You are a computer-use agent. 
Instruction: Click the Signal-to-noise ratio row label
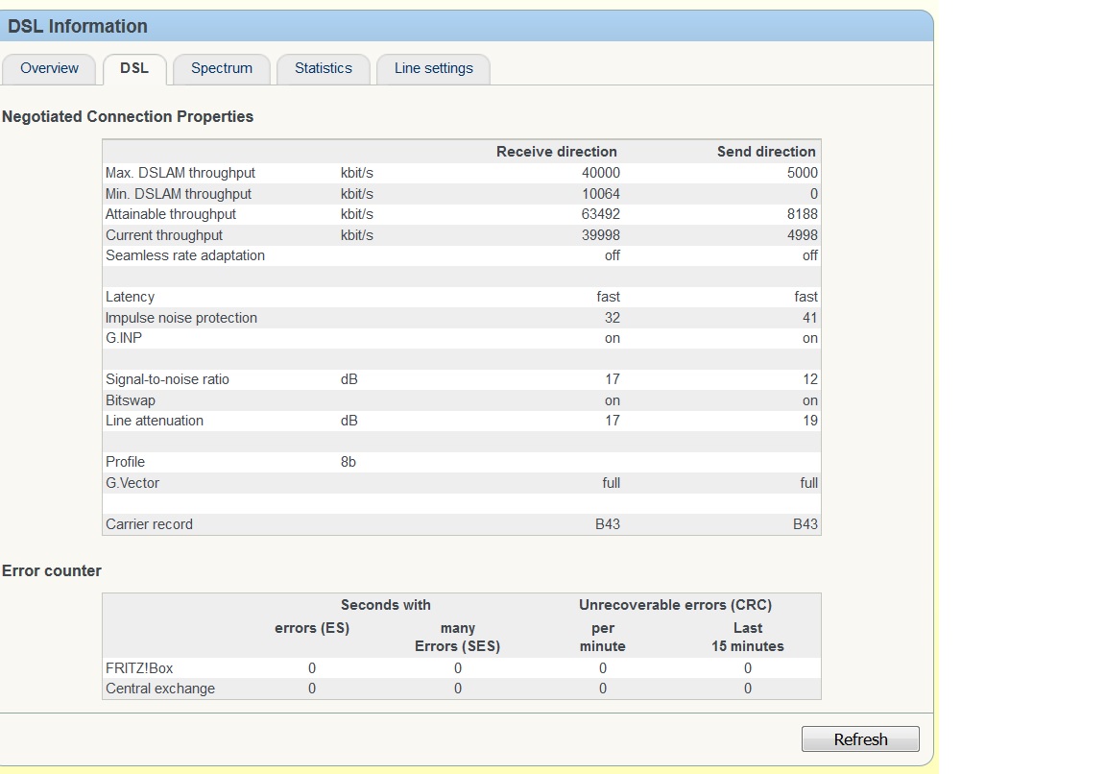pyautogui.click(x=167, y=379)
